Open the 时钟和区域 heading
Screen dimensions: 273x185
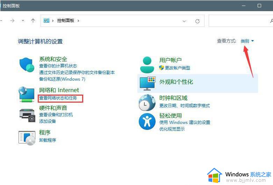click(173, 98)
